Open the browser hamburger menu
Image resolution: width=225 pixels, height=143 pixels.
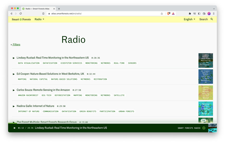(x=214, y=14)
